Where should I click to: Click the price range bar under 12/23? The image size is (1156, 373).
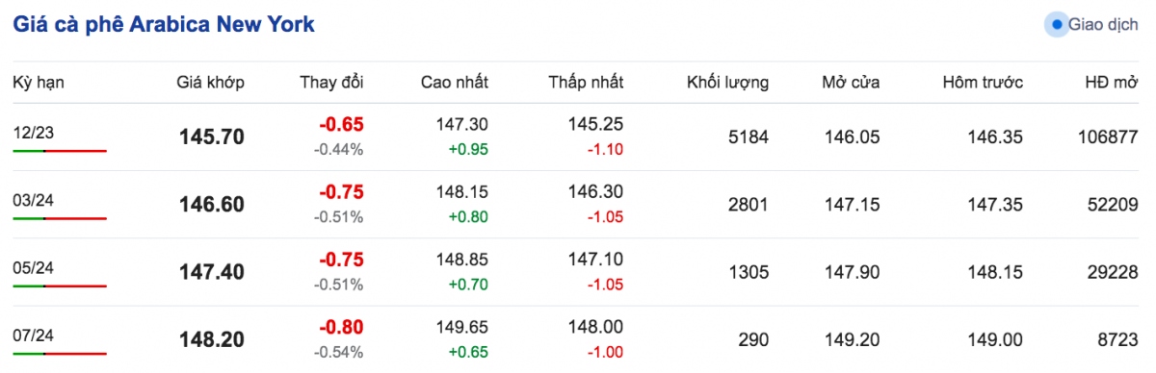(x=60, y=151)
